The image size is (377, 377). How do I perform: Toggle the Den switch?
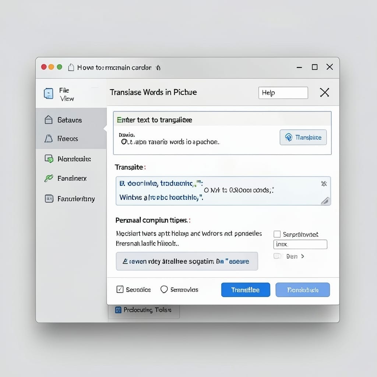pyautogui.click(x=278, y=256)
